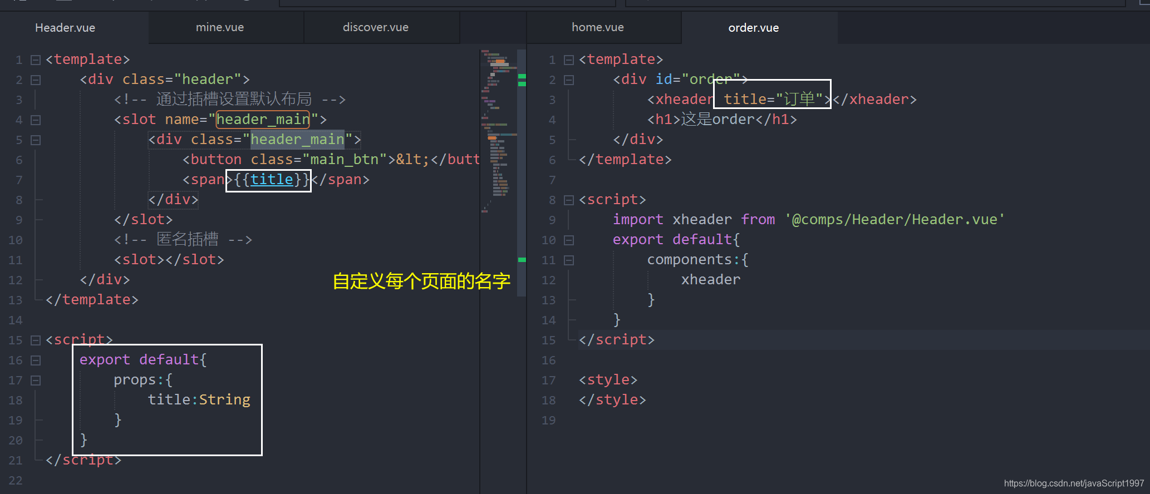
Task: Click the <style> opening tag in order.vue
Action: coord(608,379)
